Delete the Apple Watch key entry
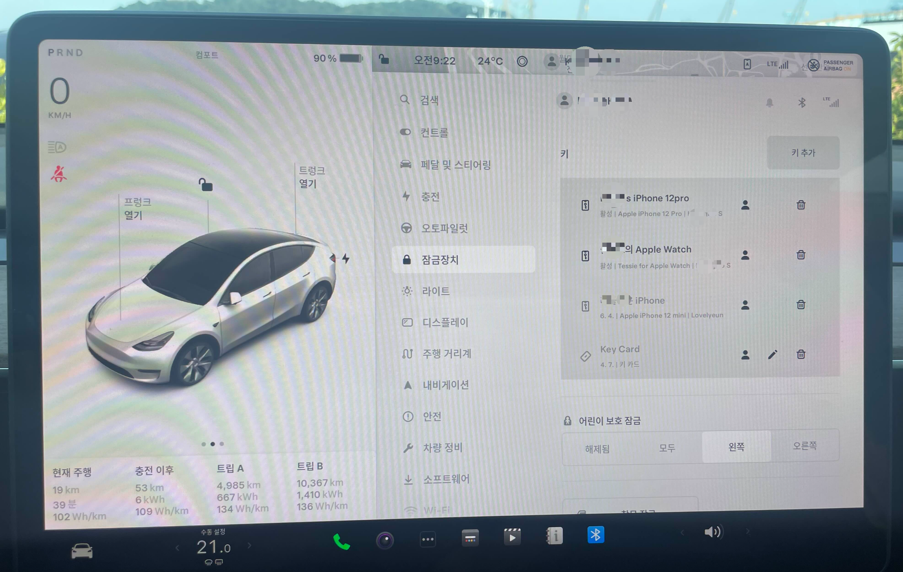This screenshot has width=903, height=572. pos(801,255)
